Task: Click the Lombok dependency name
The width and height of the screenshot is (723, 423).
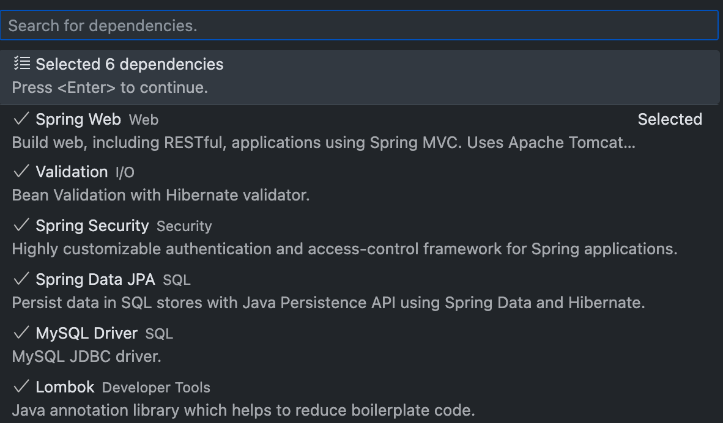Action: [65, 388]
